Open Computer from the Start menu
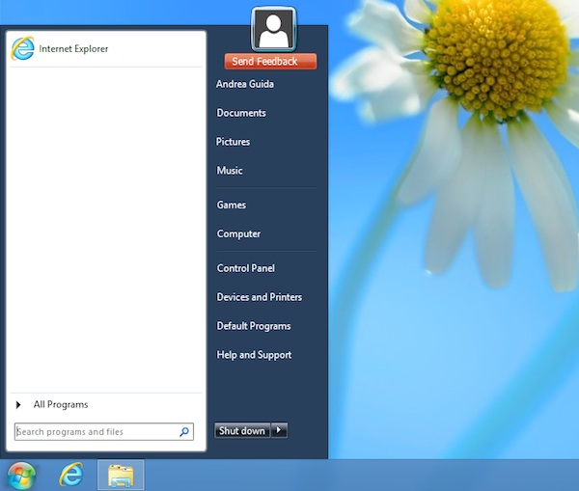The image size is (579, 491). (x=239, y=234)
